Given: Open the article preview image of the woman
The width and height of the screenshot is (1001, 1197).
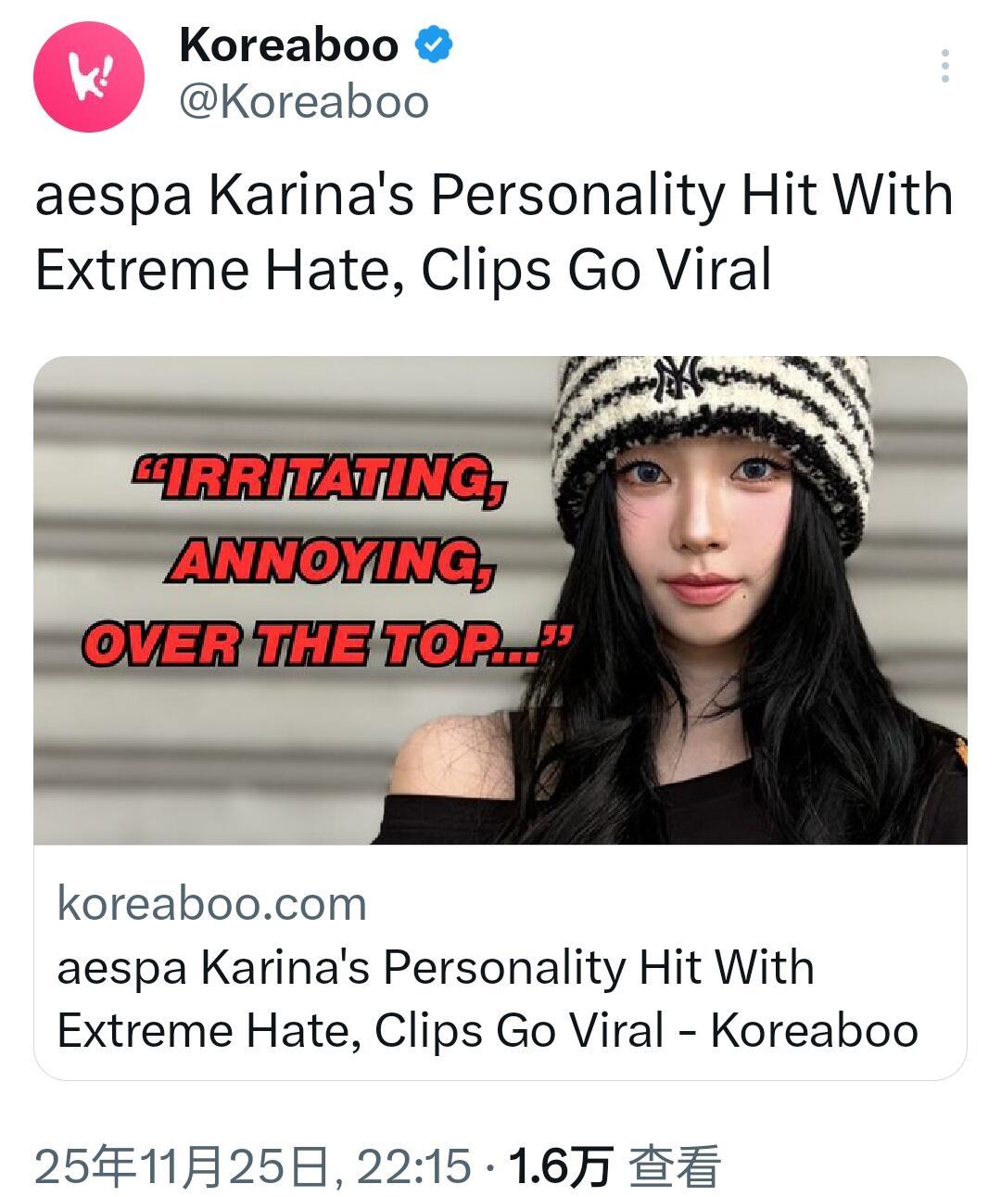Looking at the screenshot, I should 500,600.
